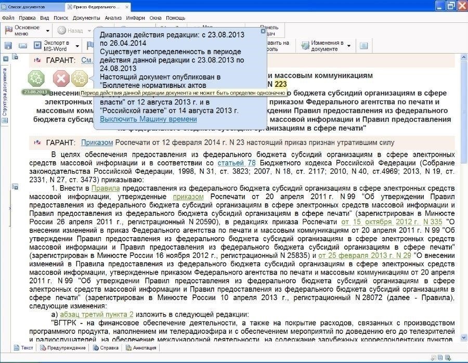Follow the статьей 78 link
Viewport: 468px width, 363px height.
pyautogui.click(x=237, y=163)
